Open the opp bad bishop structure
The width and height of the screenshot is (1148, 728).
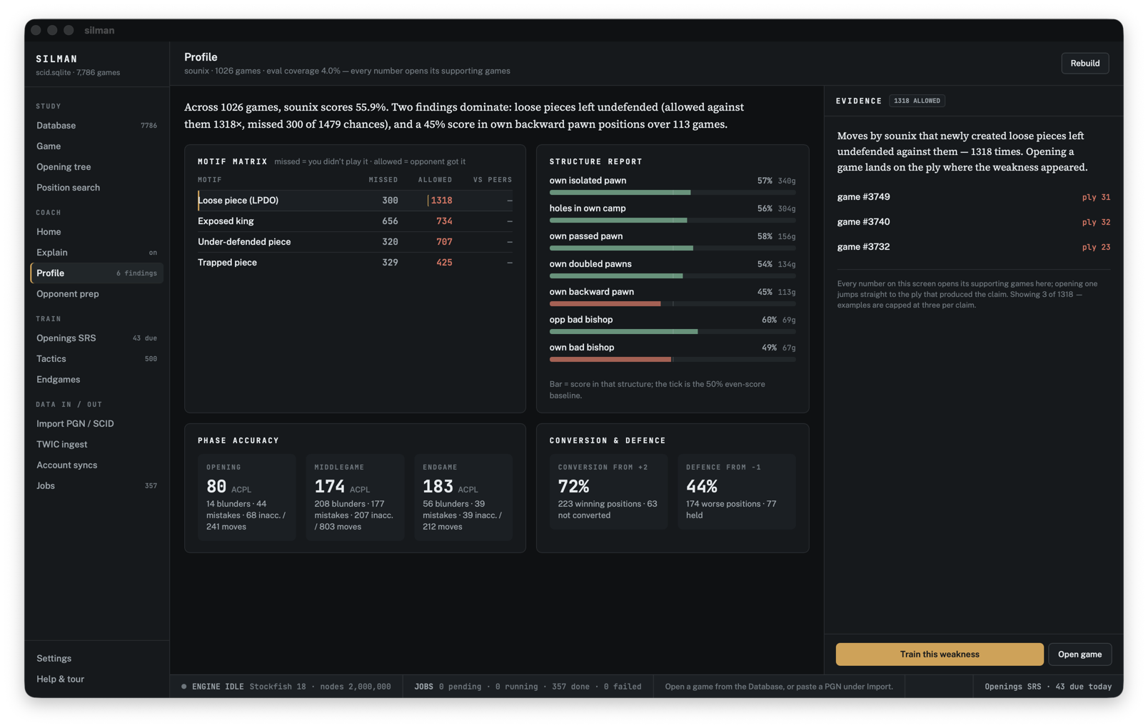tap(673, 325)
